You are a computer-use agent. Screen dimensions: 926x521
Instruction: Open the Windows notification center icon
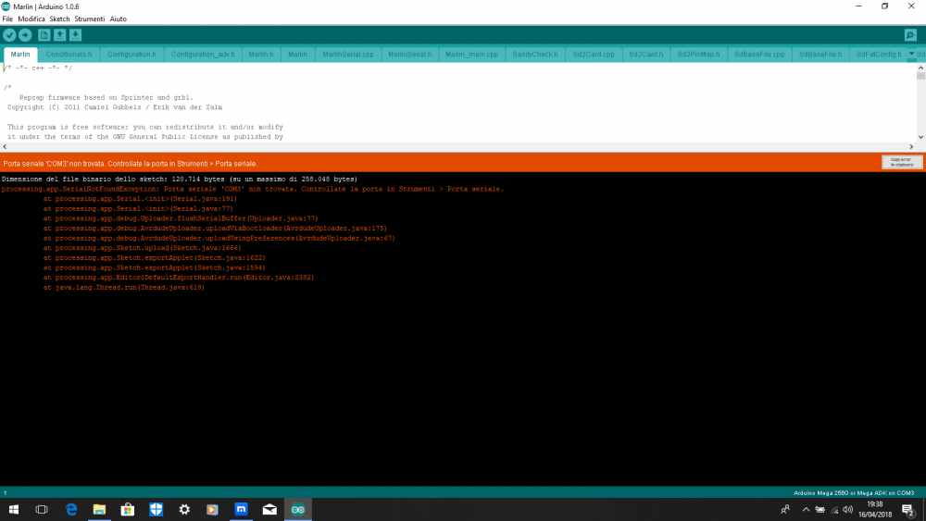click(x=907, y=509)
